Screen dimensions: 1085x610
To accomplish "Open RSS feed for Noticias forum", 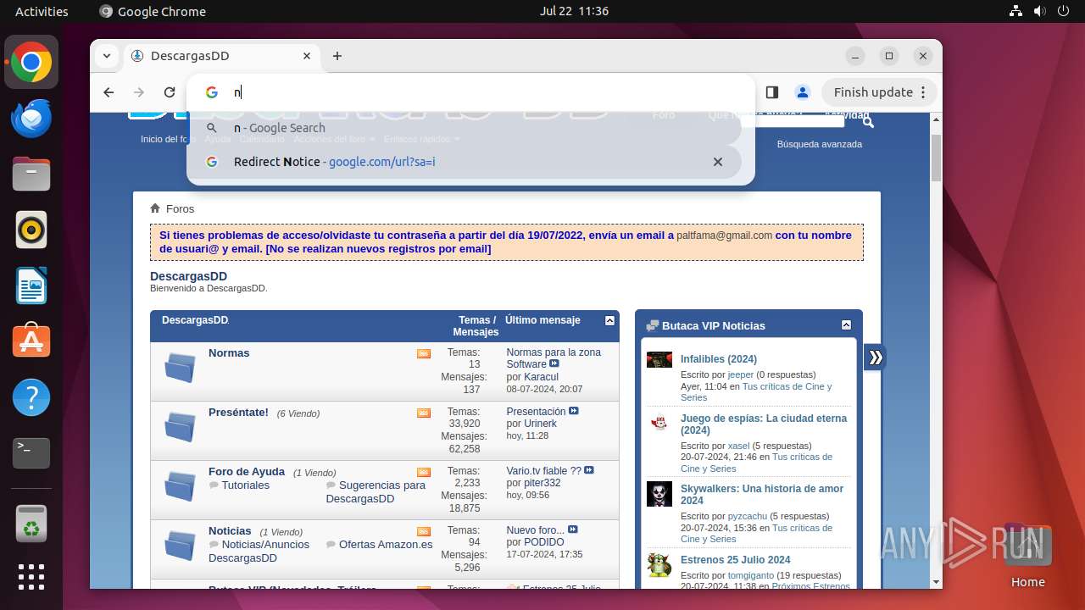I will pos(424,532).
